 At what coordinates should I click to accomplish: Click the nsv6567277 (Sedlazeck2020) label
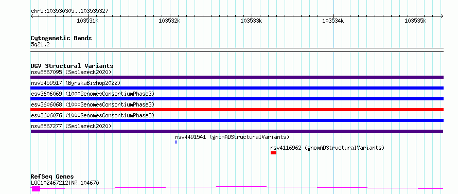coord(71,126)
